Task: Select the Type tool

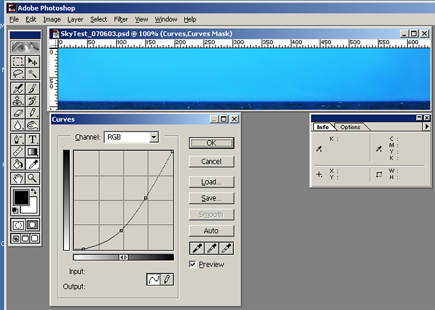Action: point(33,139)
